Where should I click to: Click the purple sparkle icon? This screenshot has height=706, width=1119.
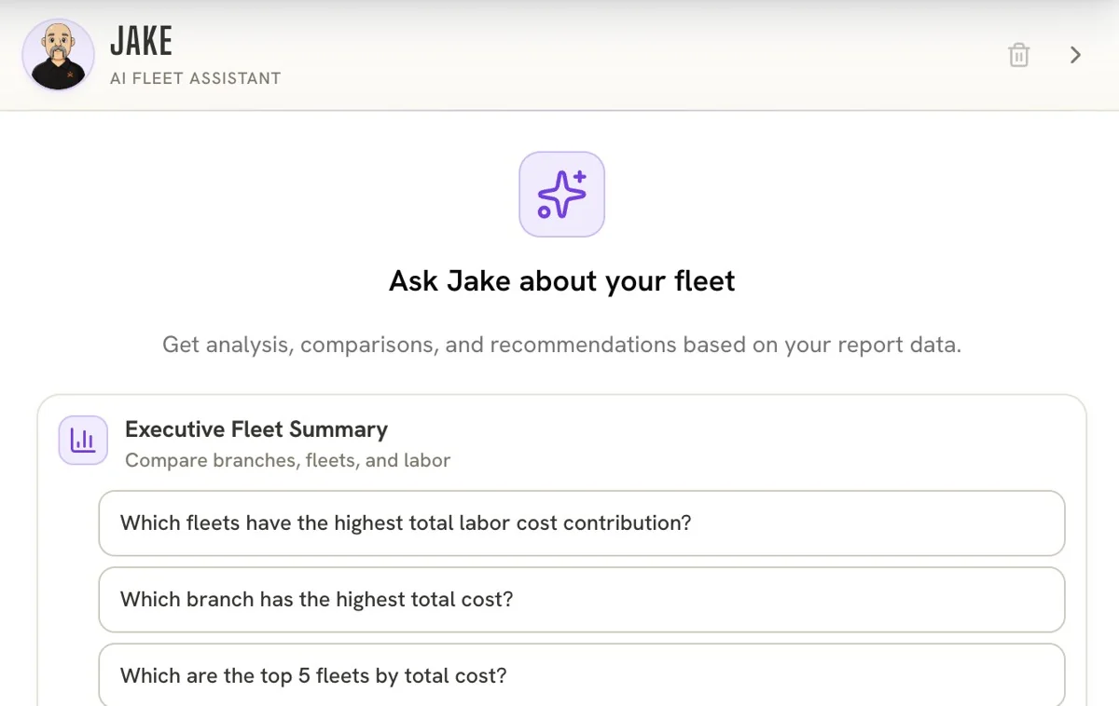[562, 195]
